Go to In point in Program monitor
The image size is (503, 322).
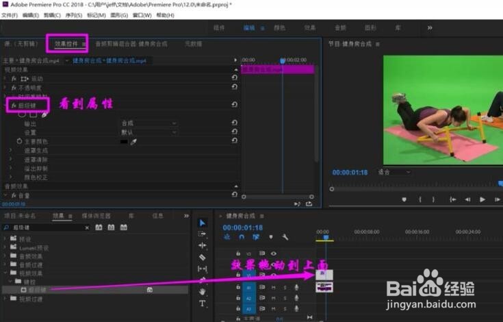(x=453, y=199)
